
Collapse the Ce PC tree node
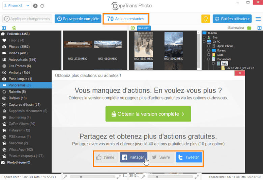point(204,42)
